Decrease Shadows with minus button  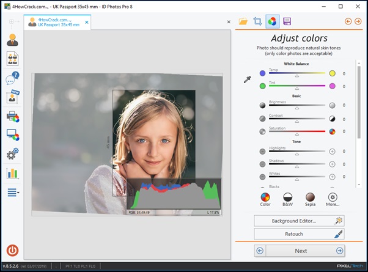click(262, 164)
